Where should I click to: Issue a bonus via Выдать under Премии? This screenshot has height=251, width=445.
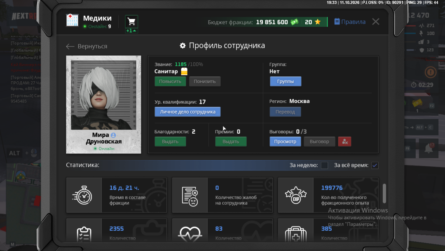231,142
